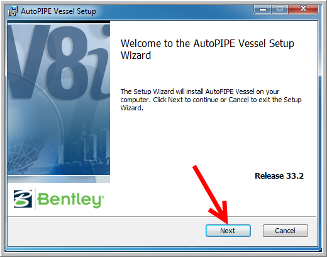
Task: Click the Next button to continue
Action: tap(228, 231)
